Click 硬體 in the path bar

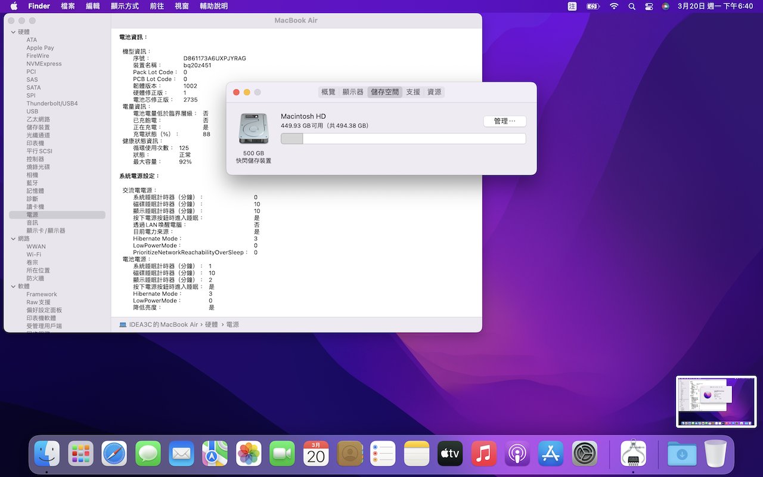[x=212, y=325]
